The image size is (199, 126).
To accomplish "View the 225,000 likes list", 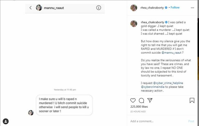I will tap(139, 107).
